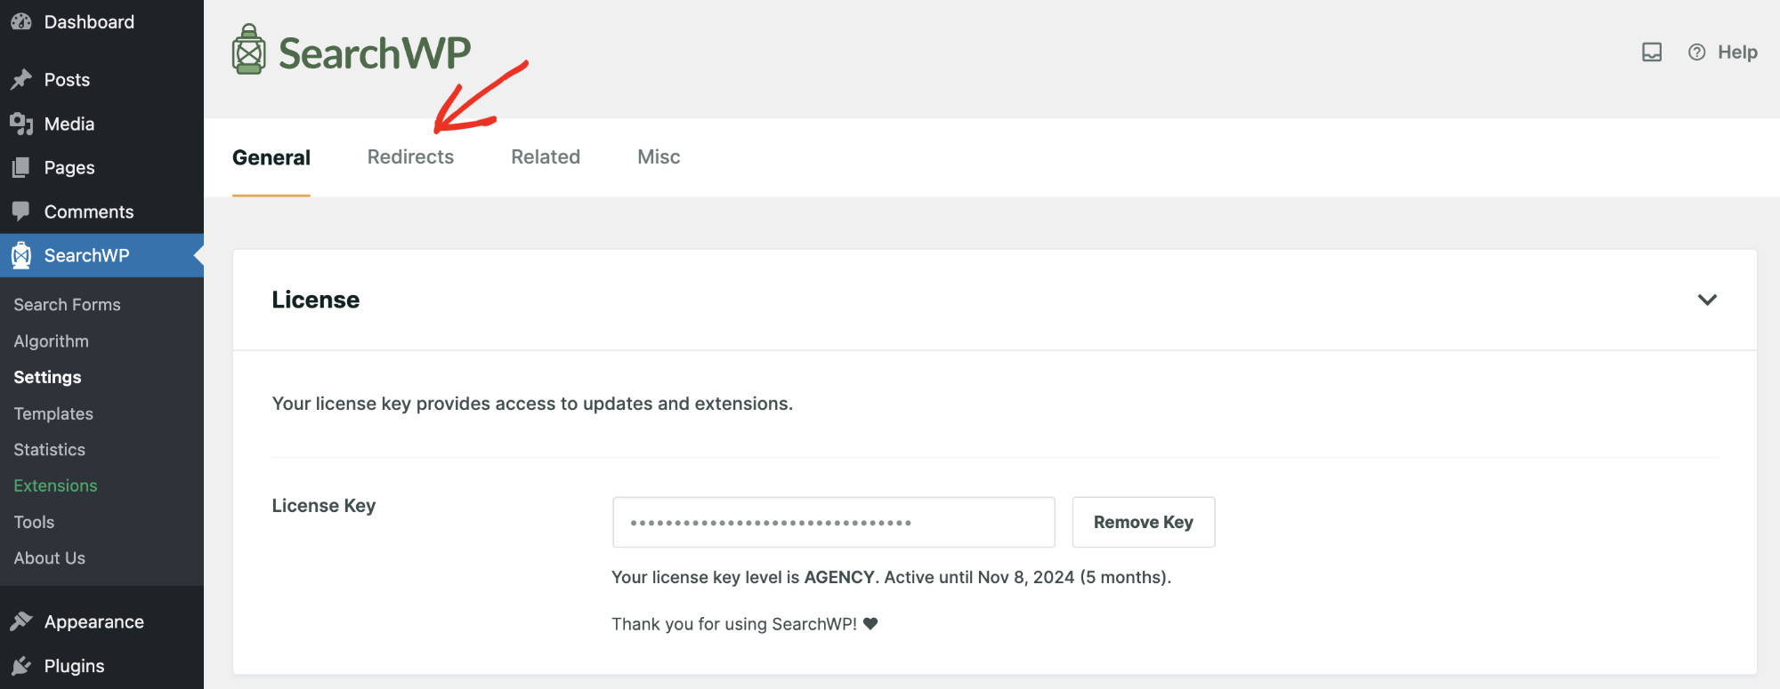Click 'Thank you for using SearchWP!' text
Viewport: 1780px width, 689px height.
[x=734, y=624]
